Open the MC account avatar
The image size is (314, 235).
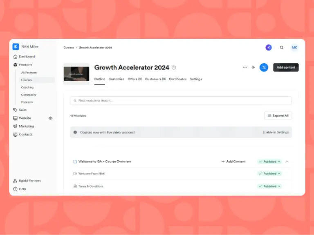(x=294, y=48)
